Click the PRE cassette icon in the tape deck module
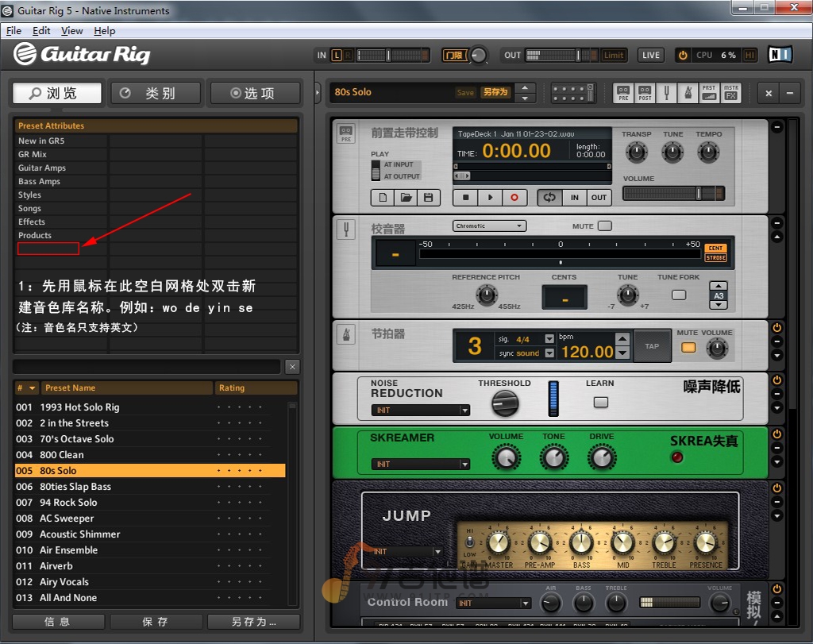 pyautogui.click(x=346, y=133)
